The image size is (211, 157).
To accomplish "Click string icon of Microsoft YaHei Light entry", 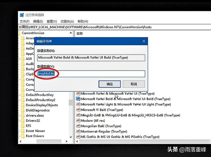I will pos(78,104).
